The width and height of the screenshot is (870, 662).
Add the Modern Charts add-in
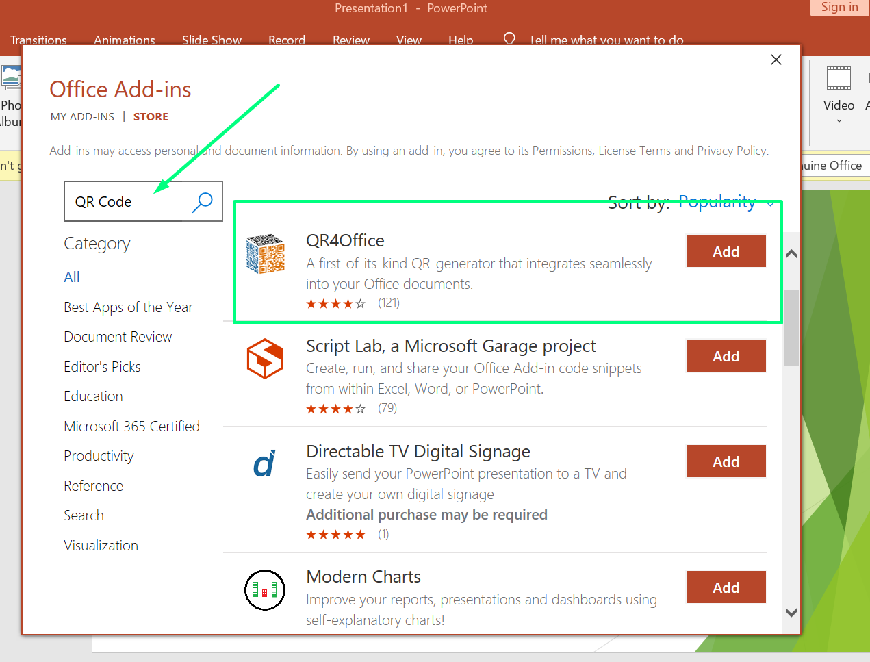[726, 587]
